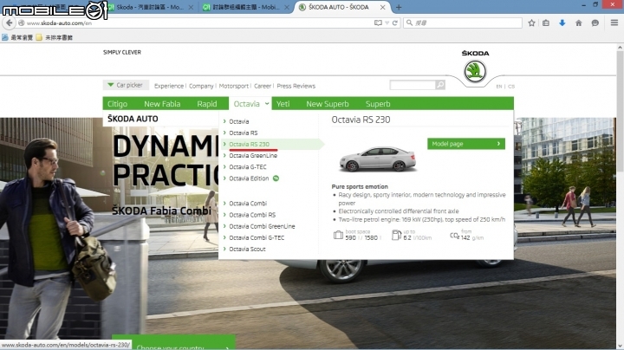Open the Company link
Screen dimensions: 624x350
click(x=201, y=86)
